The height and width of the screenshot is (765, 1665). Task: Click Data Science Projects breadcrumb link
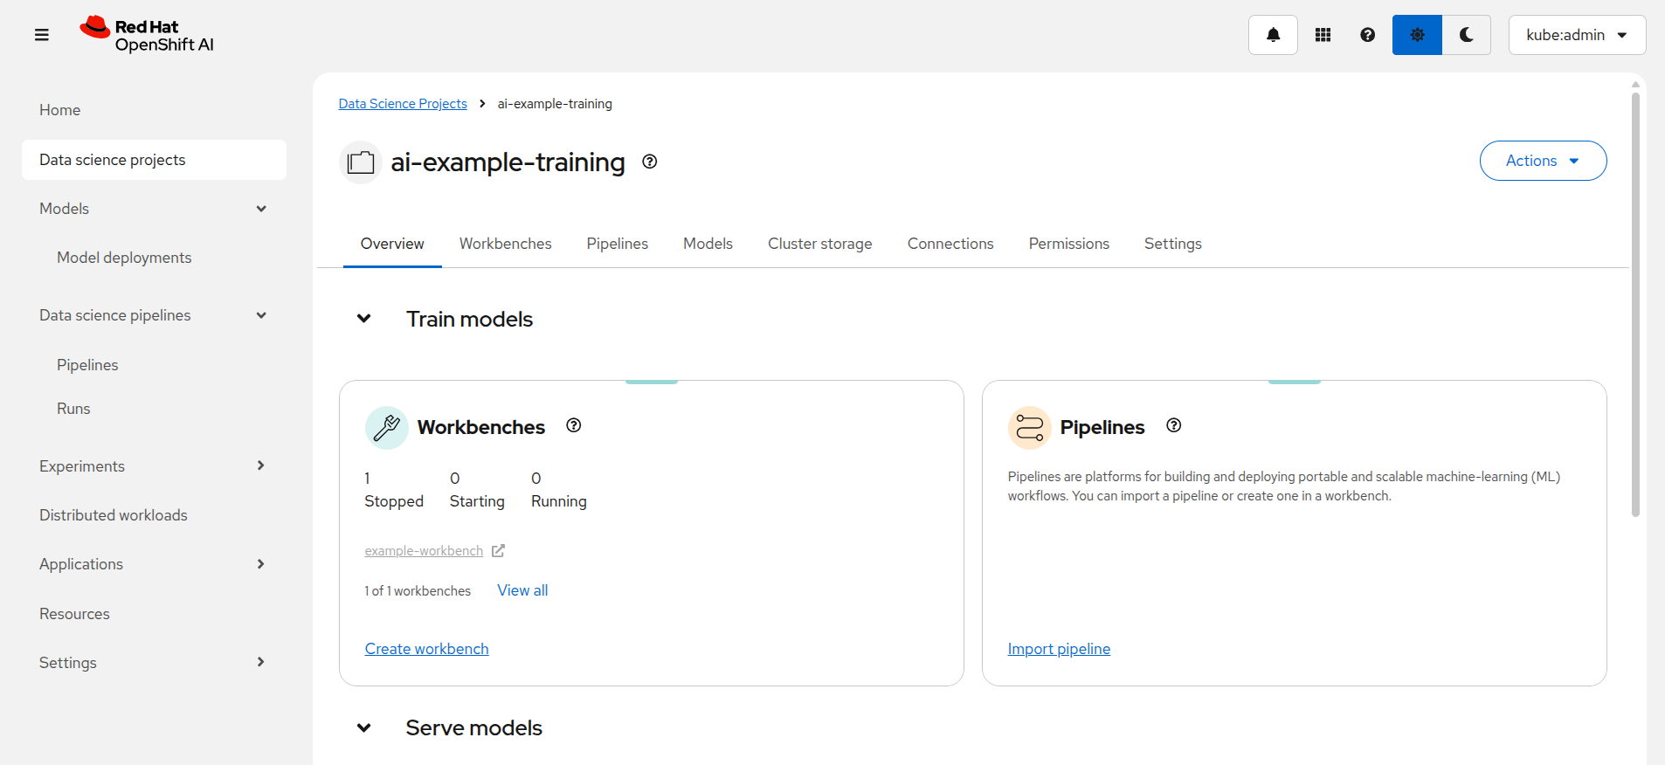(x=403, y=104)
